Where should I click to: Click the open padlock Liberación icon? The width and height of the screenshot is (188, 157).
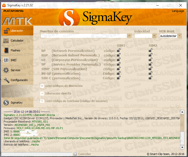(6, 31)
